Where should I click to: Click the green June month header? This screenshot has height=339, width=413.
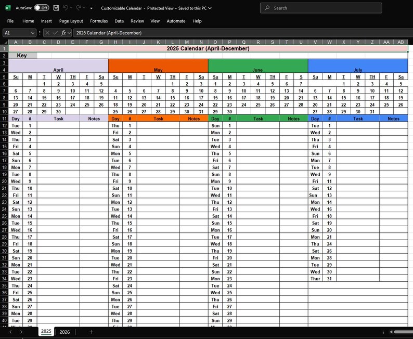coord(258,66)
